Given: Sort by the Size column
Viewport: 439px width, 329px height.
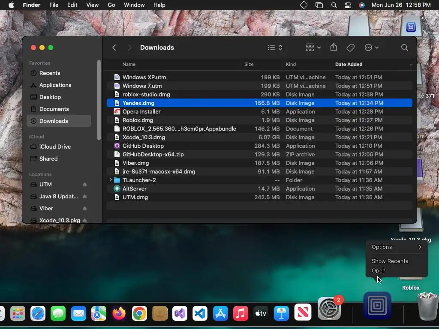Looking at the screenshot, I should (x=249, y=64).
